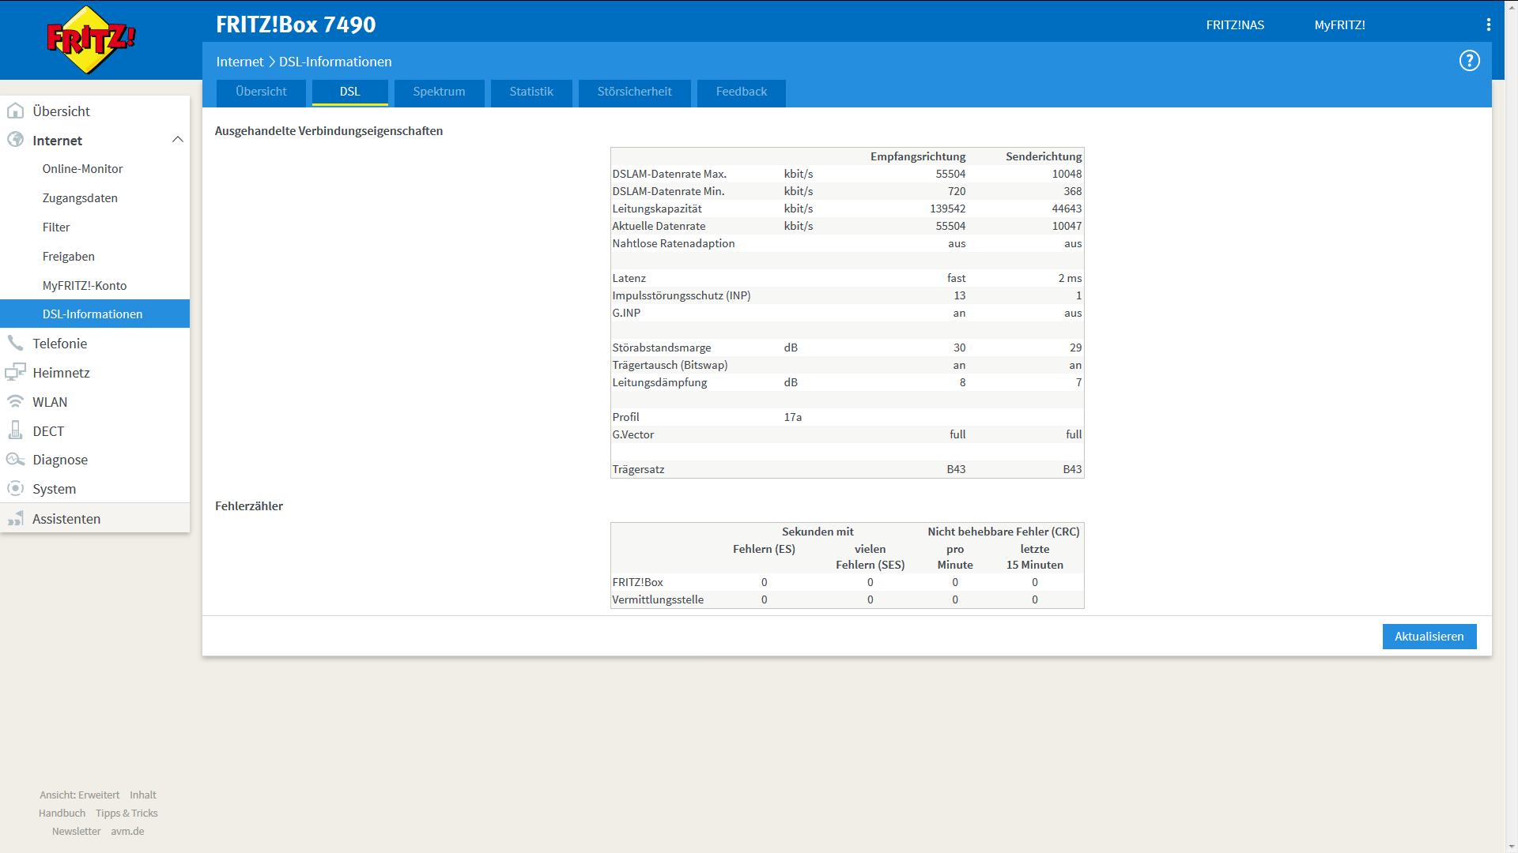Image resolution: width=1518 pixels, height=853 pixels.
Task: Open the Online-Monitor submenu entry
Action: (x=82, y=169)
